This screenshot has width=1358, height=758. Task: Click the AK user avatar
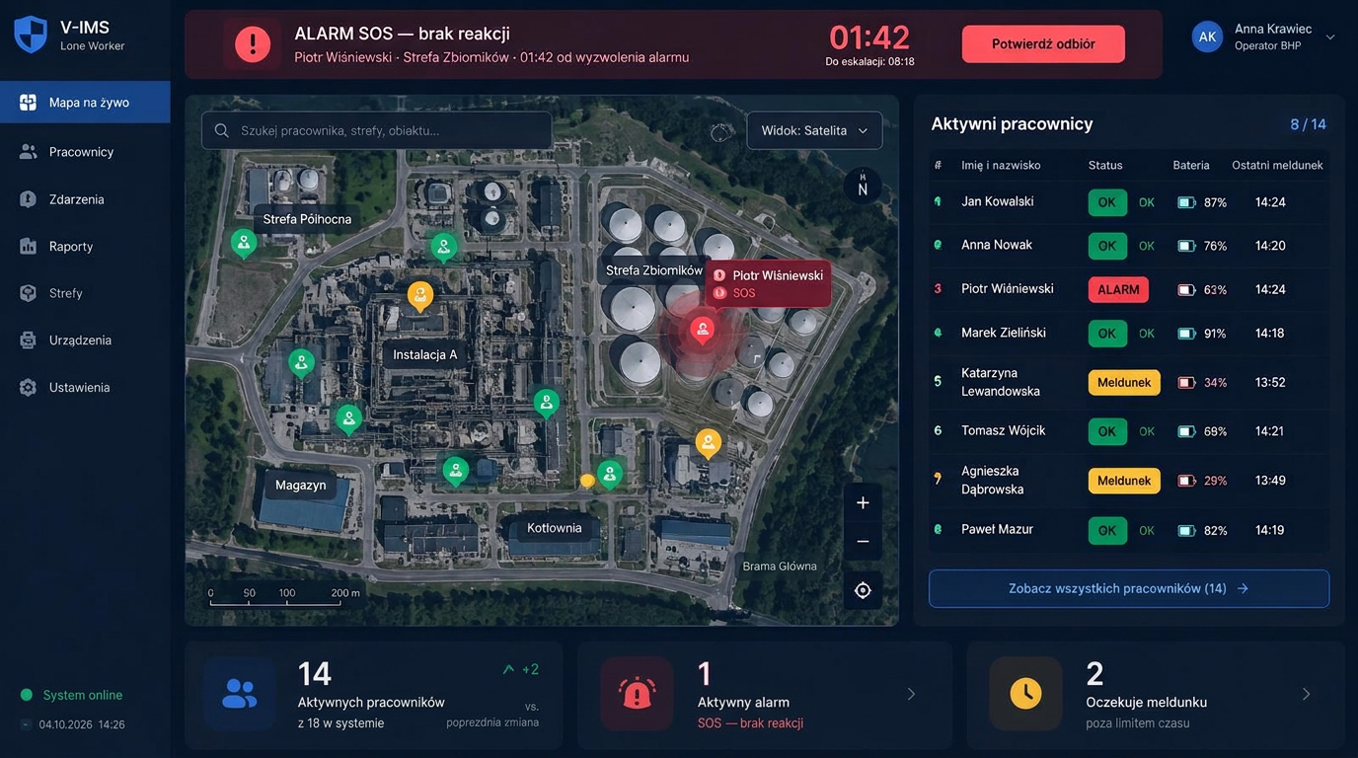point(1207,37)
